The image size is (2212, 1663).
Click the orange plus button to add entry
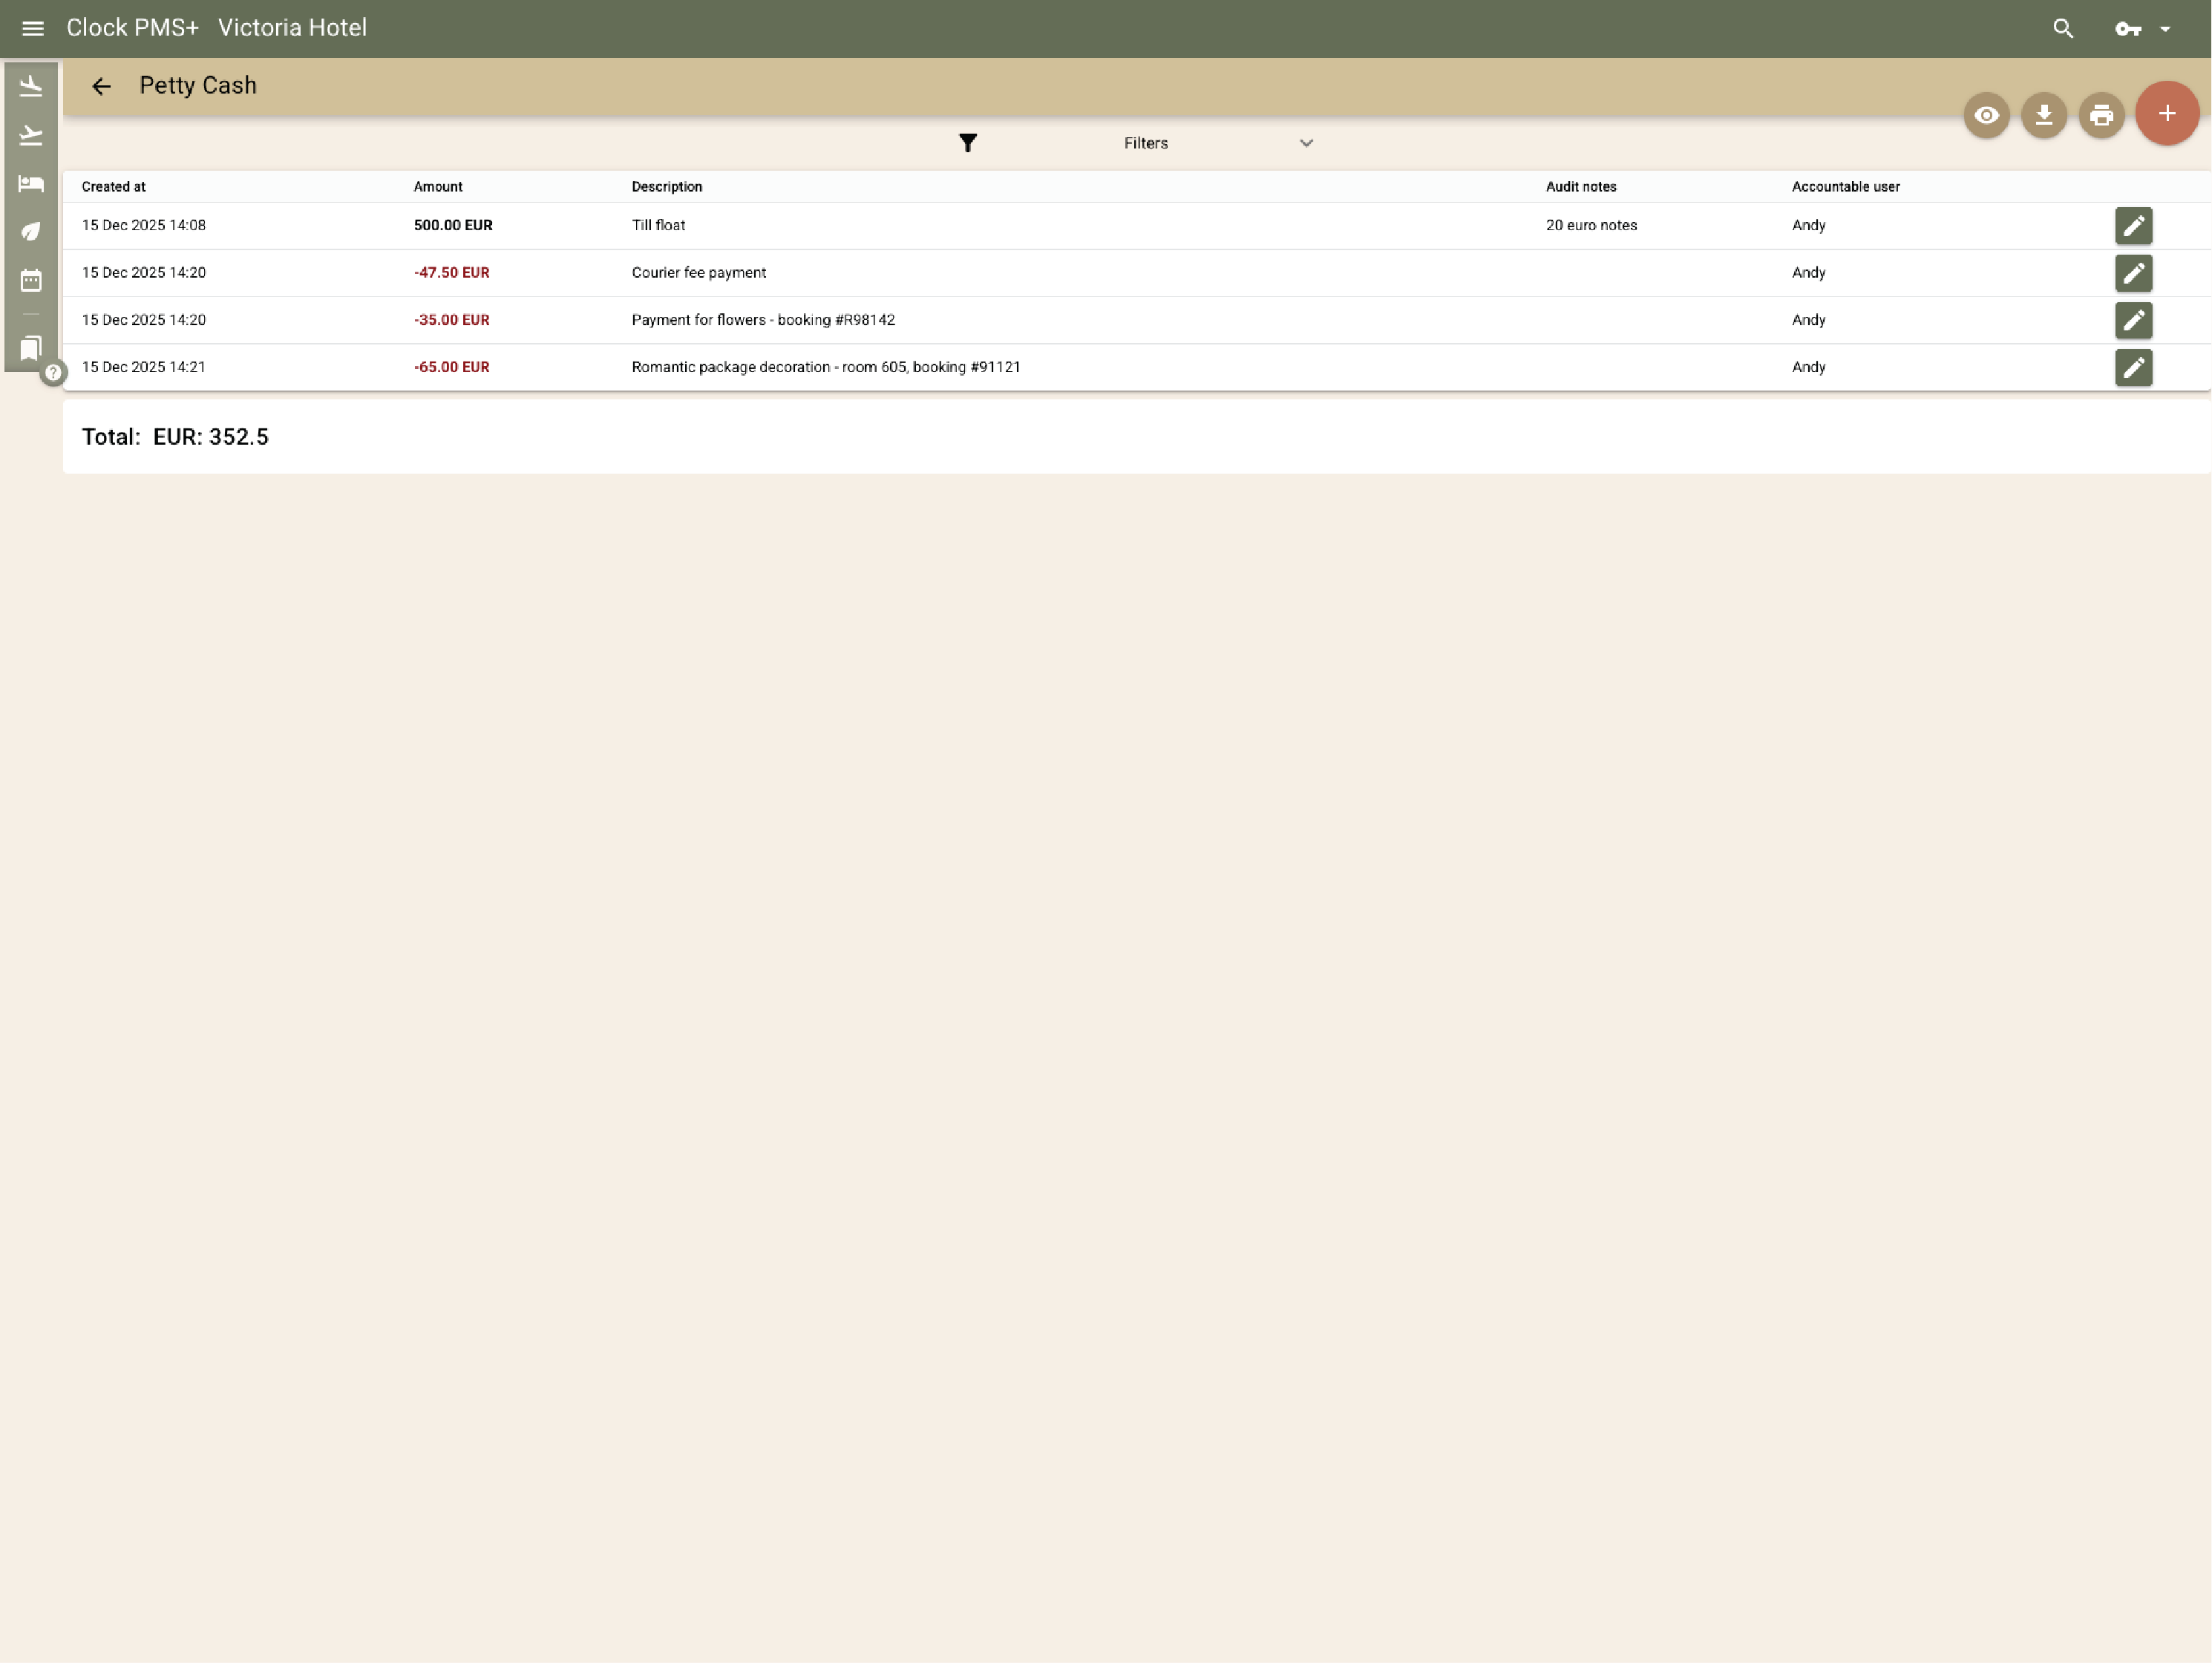coord(2166,113)
